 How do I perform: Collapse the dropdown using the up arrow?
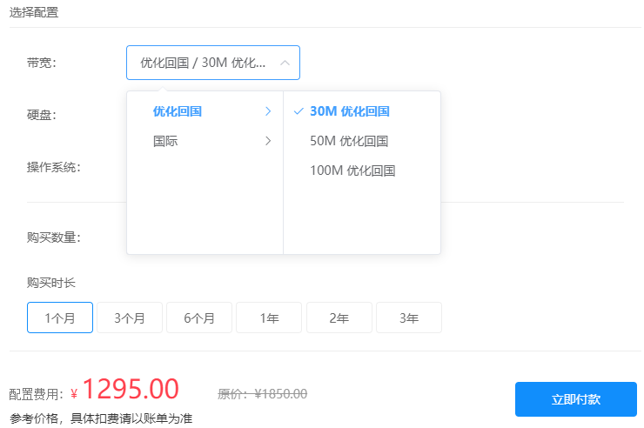(285, 63)
